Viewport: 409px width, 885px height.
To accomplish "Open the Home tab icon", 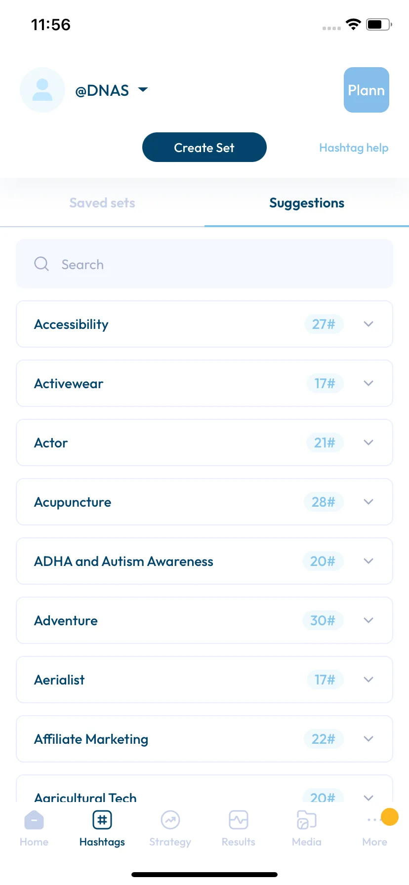I will 34,820.
